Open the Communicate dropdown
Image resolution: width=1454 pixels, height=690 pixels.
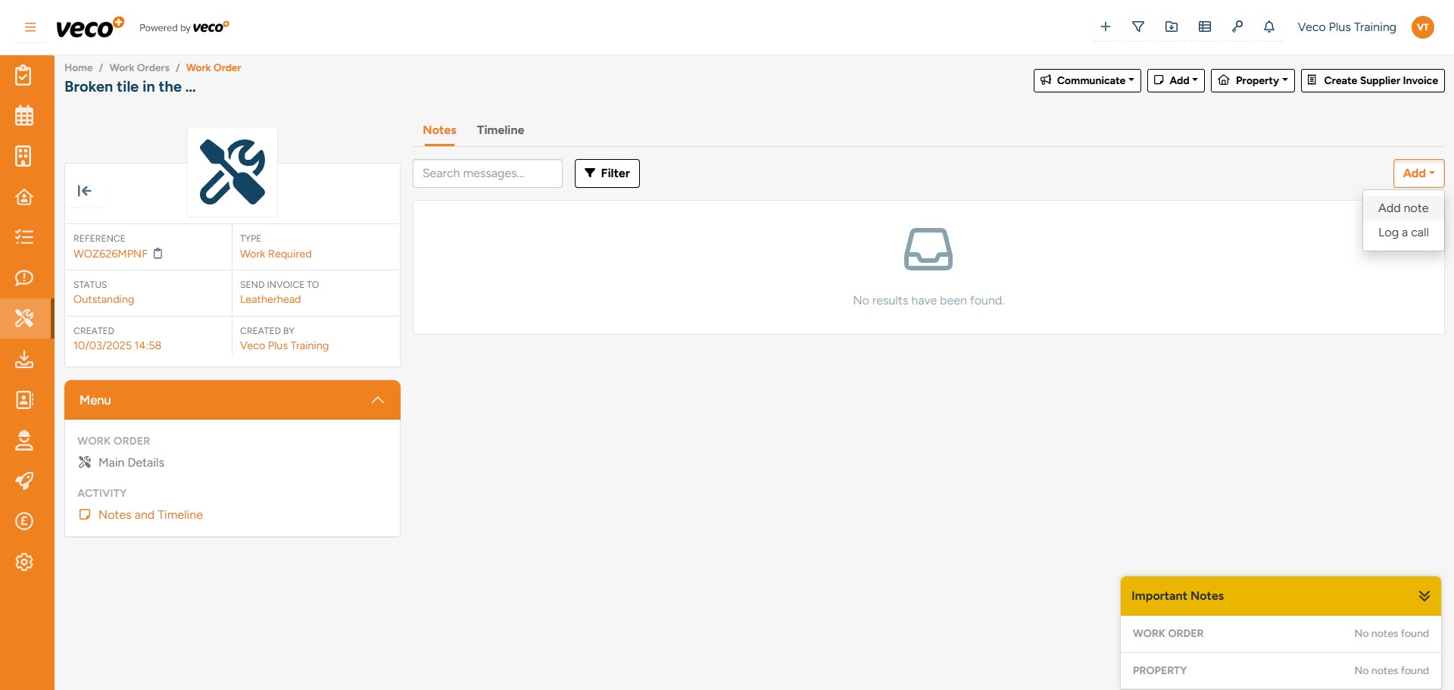click(1087, 80)
